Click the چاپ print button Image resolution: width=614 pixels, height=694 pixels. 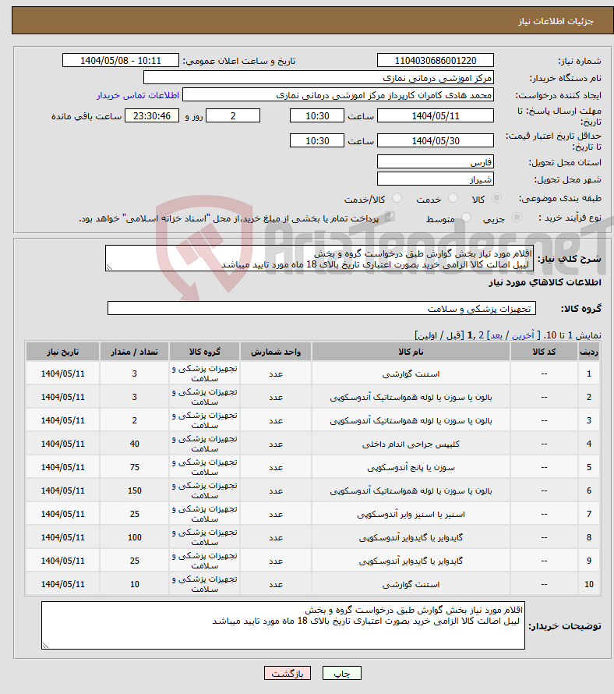(342, 673)
